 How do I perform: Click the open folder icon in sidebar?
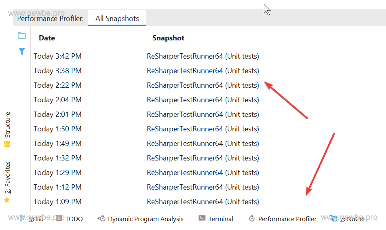point(22,36)
